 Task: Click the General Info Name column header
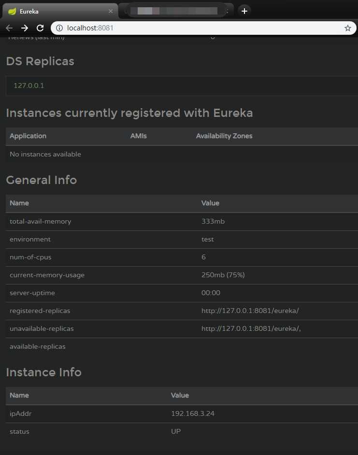[19, 203]
